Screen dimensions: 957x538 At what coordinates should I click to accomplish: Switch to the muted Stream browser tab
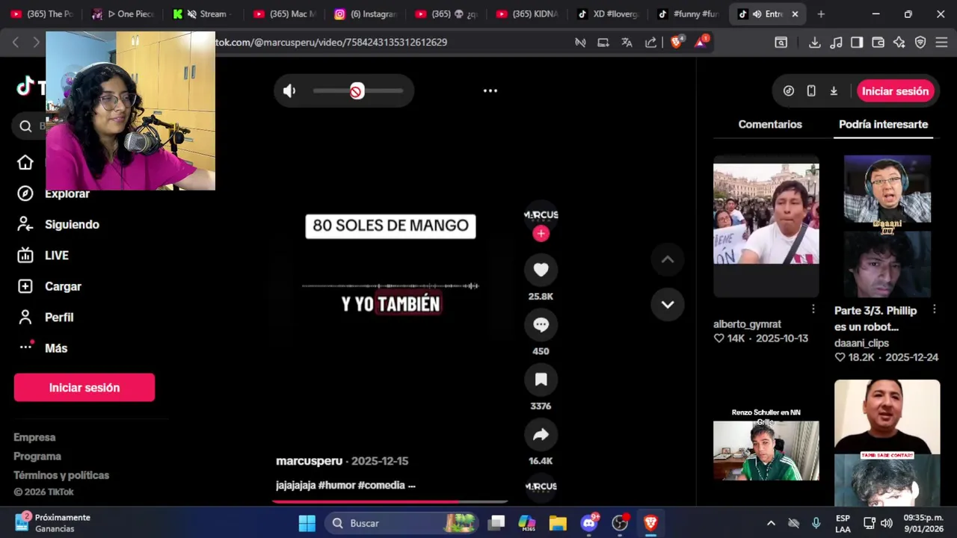(x=204, y=13)
